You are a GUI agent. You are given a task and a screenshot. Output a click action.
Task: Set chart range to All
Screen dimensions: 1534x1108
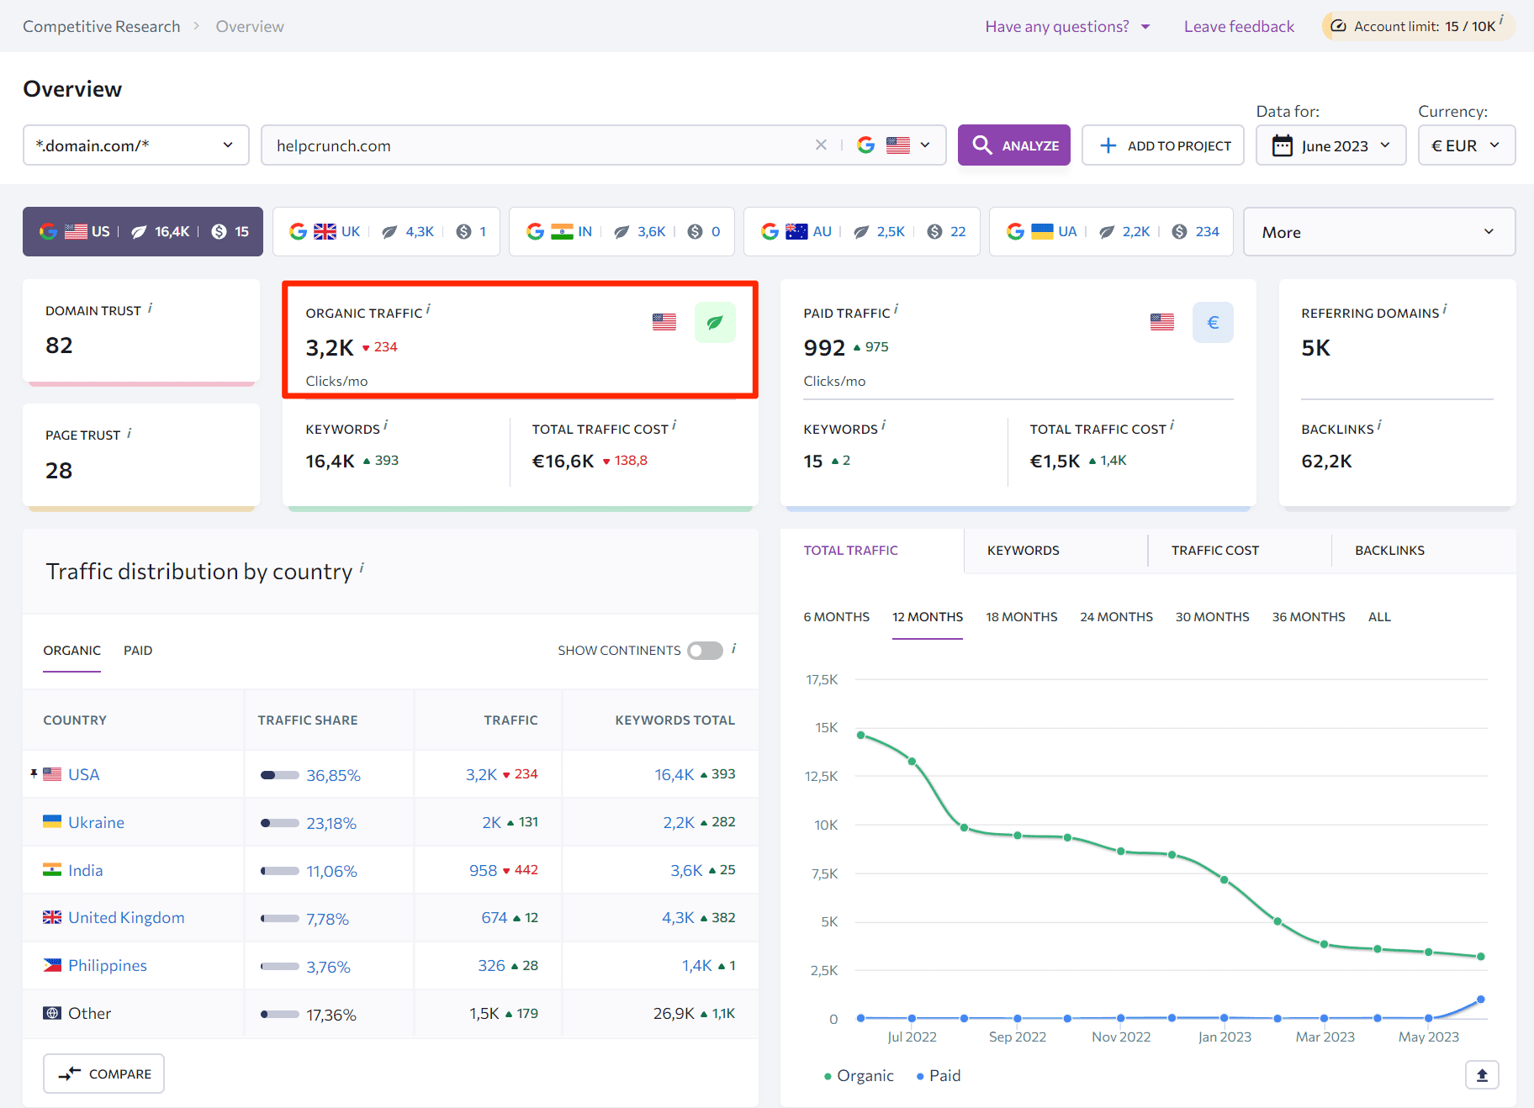pos(1379,617)
